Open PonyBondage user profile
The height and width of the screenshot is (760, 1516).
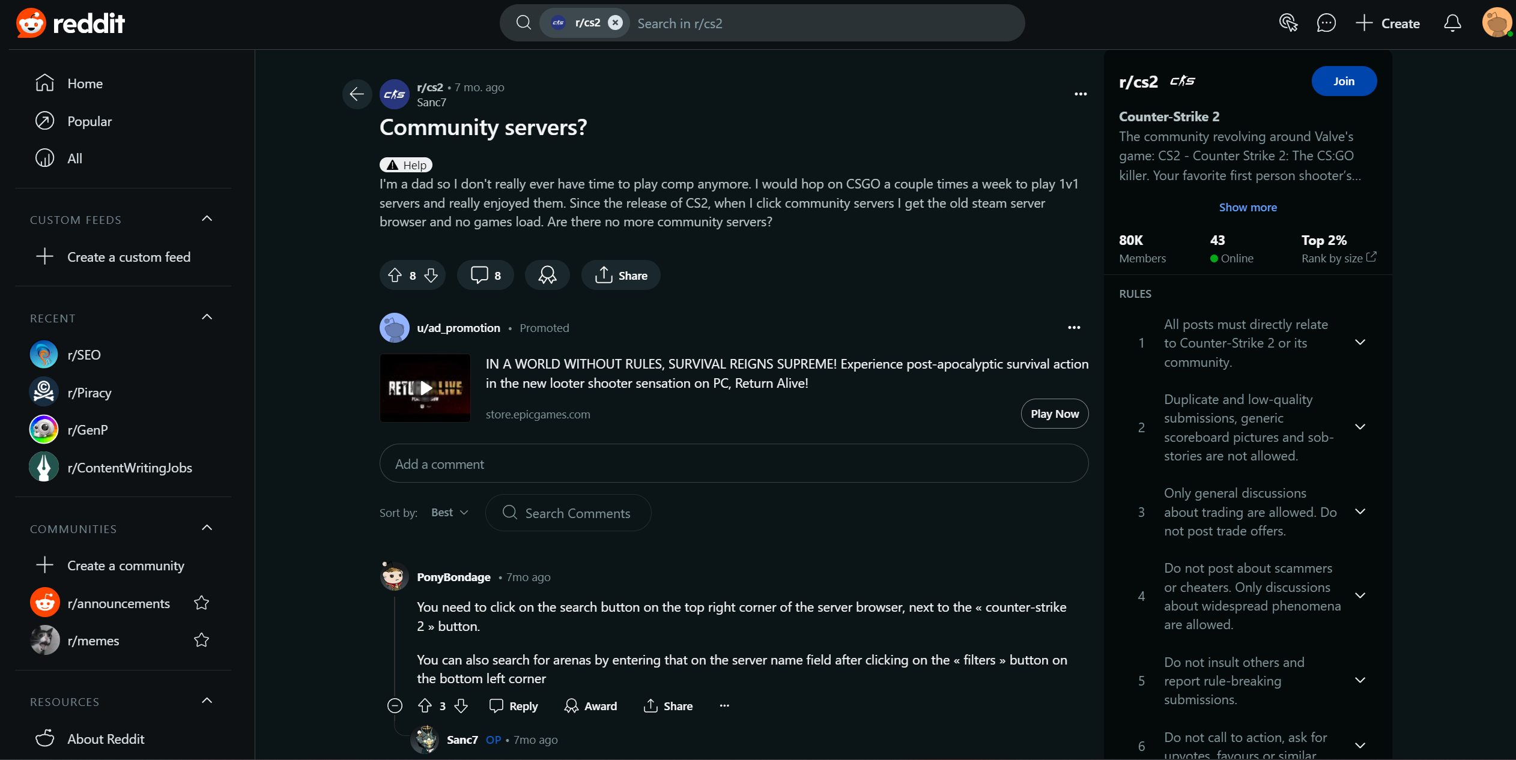click(x=454, y=577)
